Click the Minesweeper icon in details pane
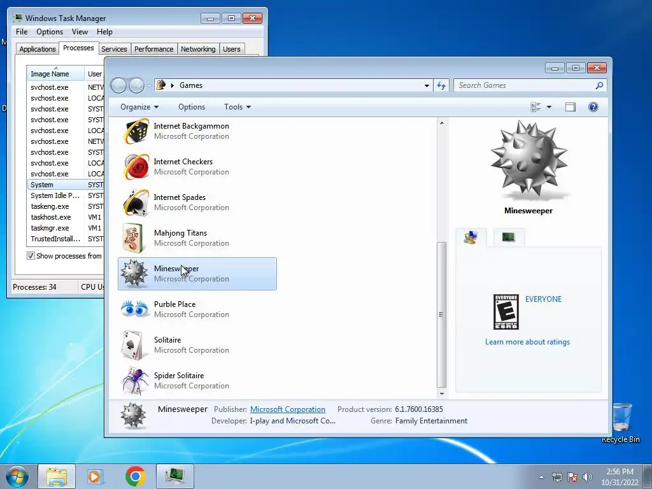 pos(133,415)
